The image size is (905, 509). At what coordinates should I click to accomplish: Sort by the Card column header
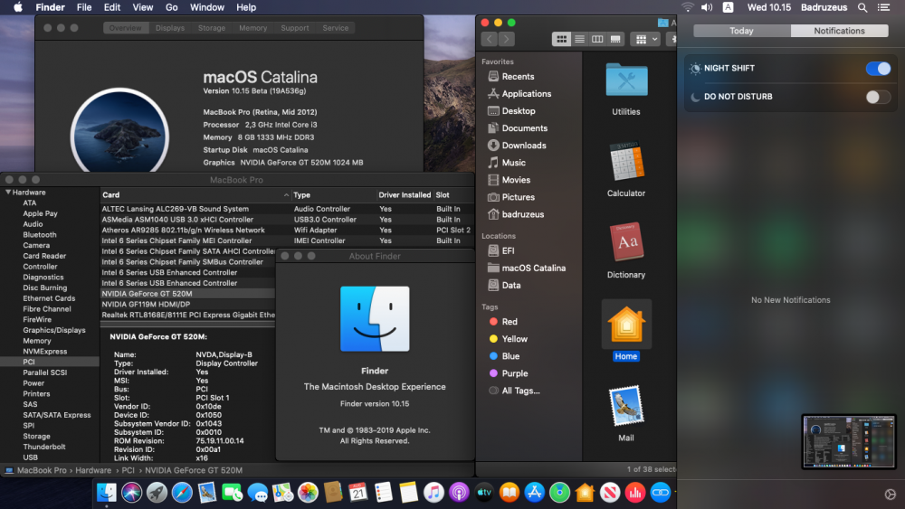(195, 195)
